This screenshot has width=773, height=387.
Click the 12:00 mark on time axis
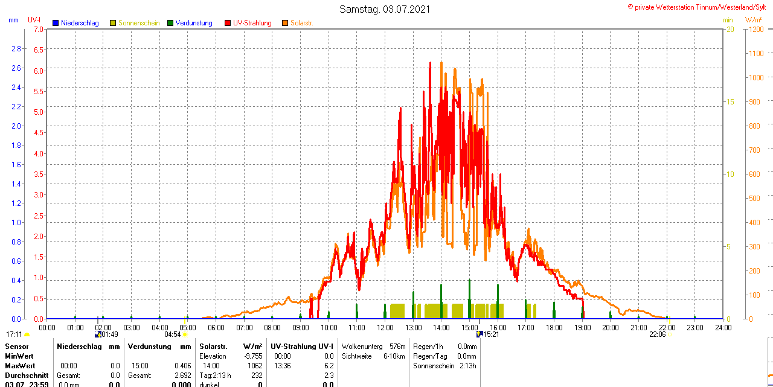385,328
